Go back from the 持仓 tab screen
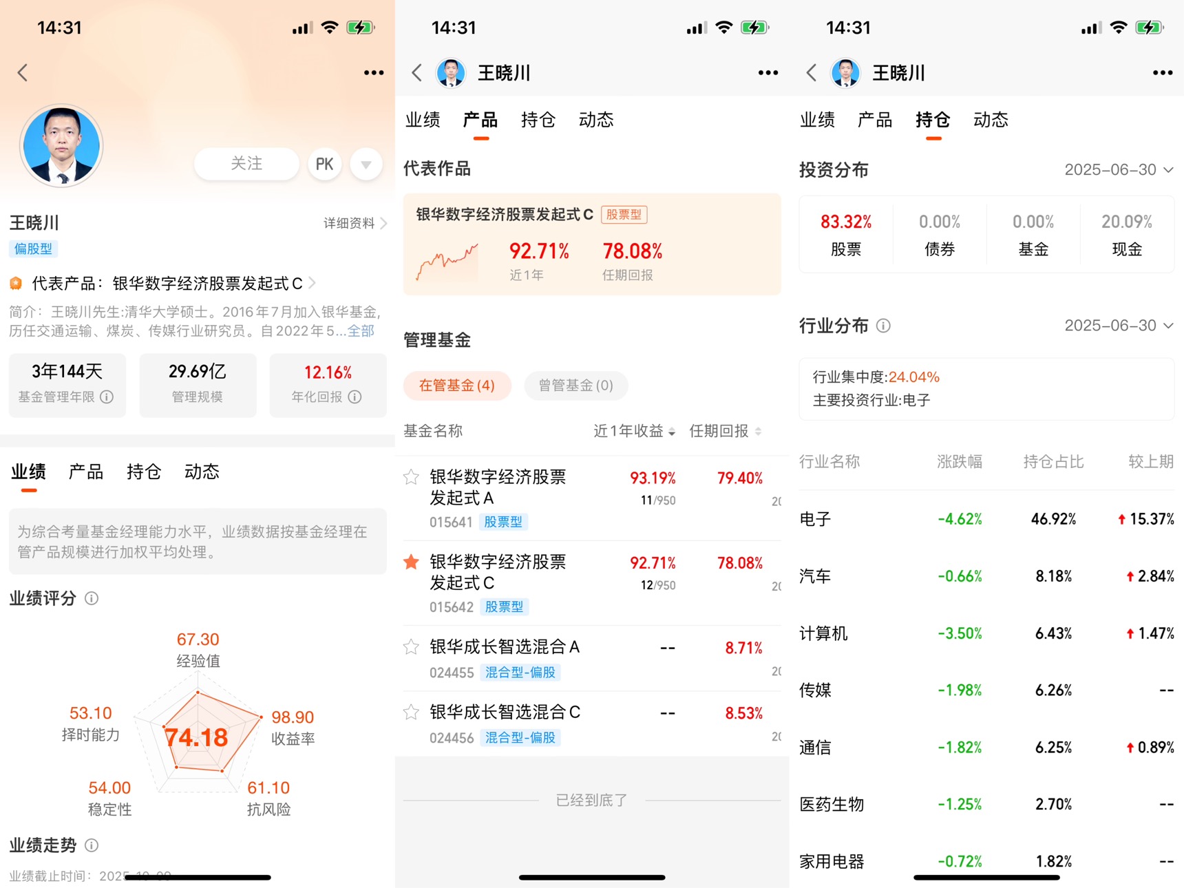The width and height of the screenshot is (1184, 888). (812, 72)
